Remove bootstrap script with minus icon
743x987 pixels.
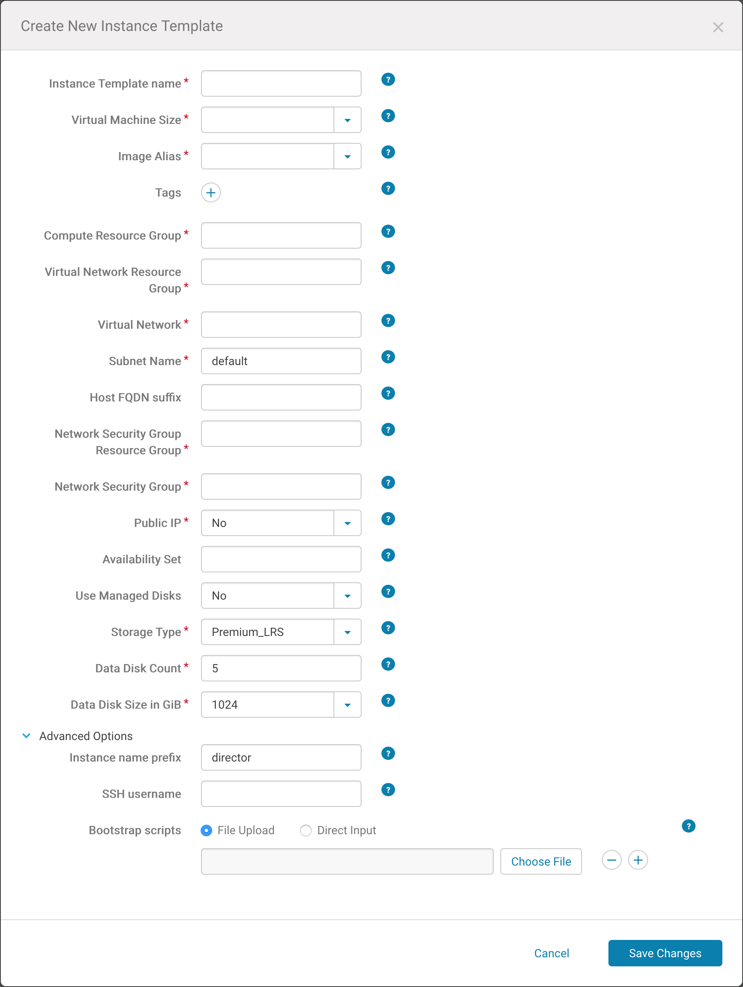[611, 860]
